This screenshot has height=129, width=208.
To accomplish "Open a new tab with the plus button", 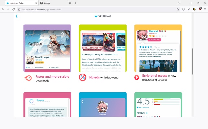I will [x=75, y=3].
